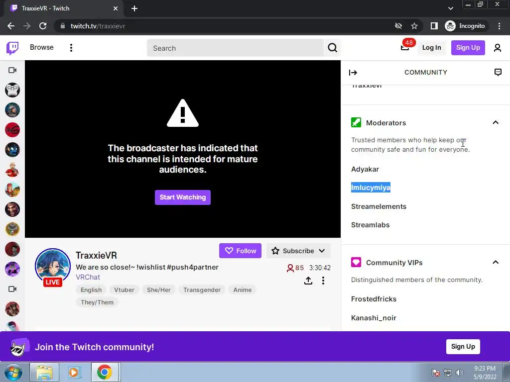Open the blue masked avatar channel in sidebar
The height and width of the screenshot is (382, 510).
(x=12, y=150)
